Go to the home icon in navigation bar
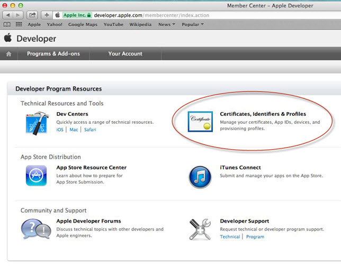The width and height of the screenshot is (341, 266). (x=8, y=54)
